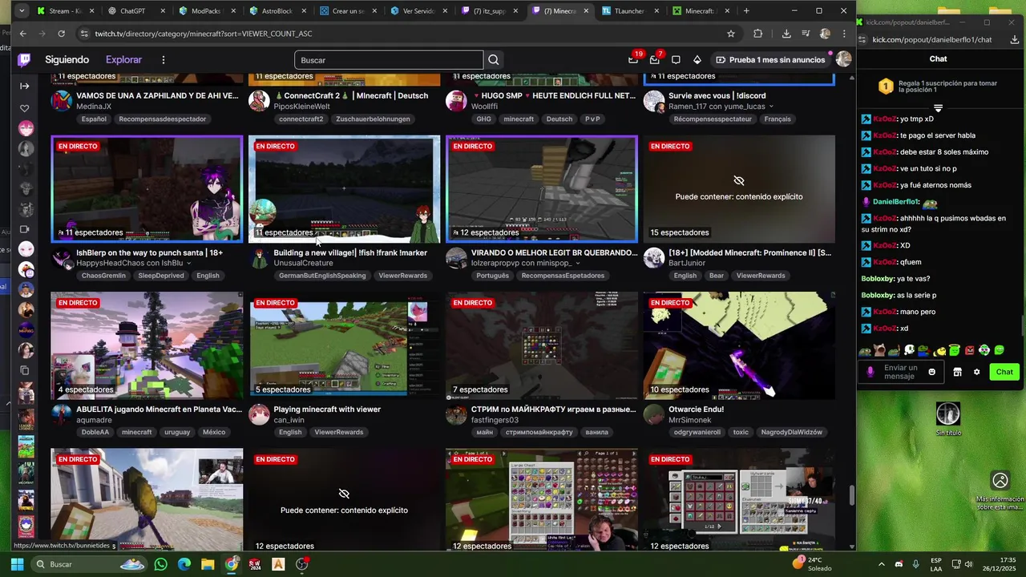Open the site info icon in Twitch address bar
The height and width of the screenshot is (577, 1026).
(x=85, y=34)
